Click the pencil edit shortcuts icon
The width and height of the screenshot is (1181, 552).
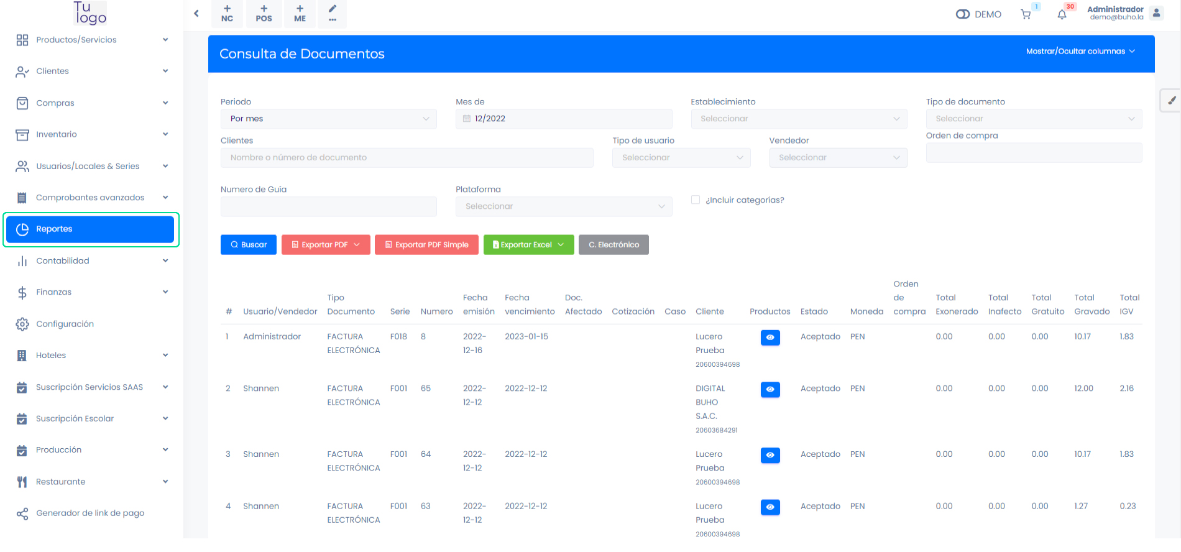[x=333, y=14]
